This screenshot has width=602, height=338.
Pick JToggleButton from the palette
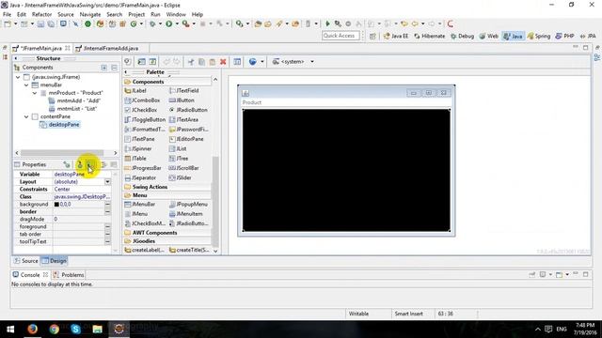pyautogui.click(x=146, y=119)
